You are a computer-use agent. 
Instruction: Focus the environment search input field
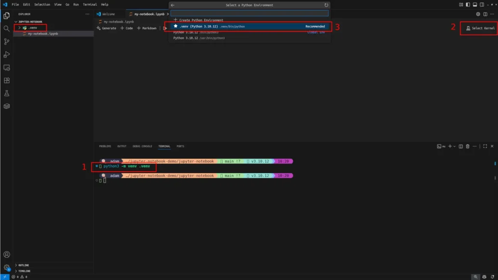coord(249,13)
